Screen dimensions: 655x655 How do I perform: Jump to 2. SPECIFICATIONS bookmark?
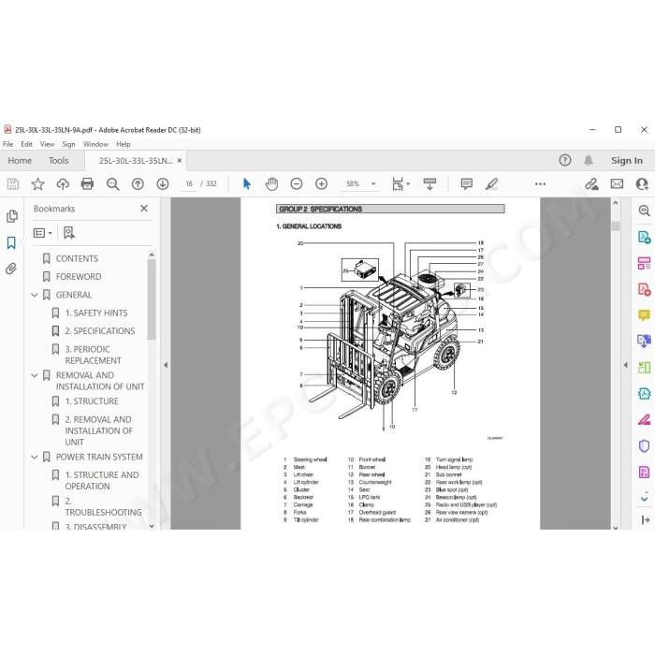pos(100,331)
